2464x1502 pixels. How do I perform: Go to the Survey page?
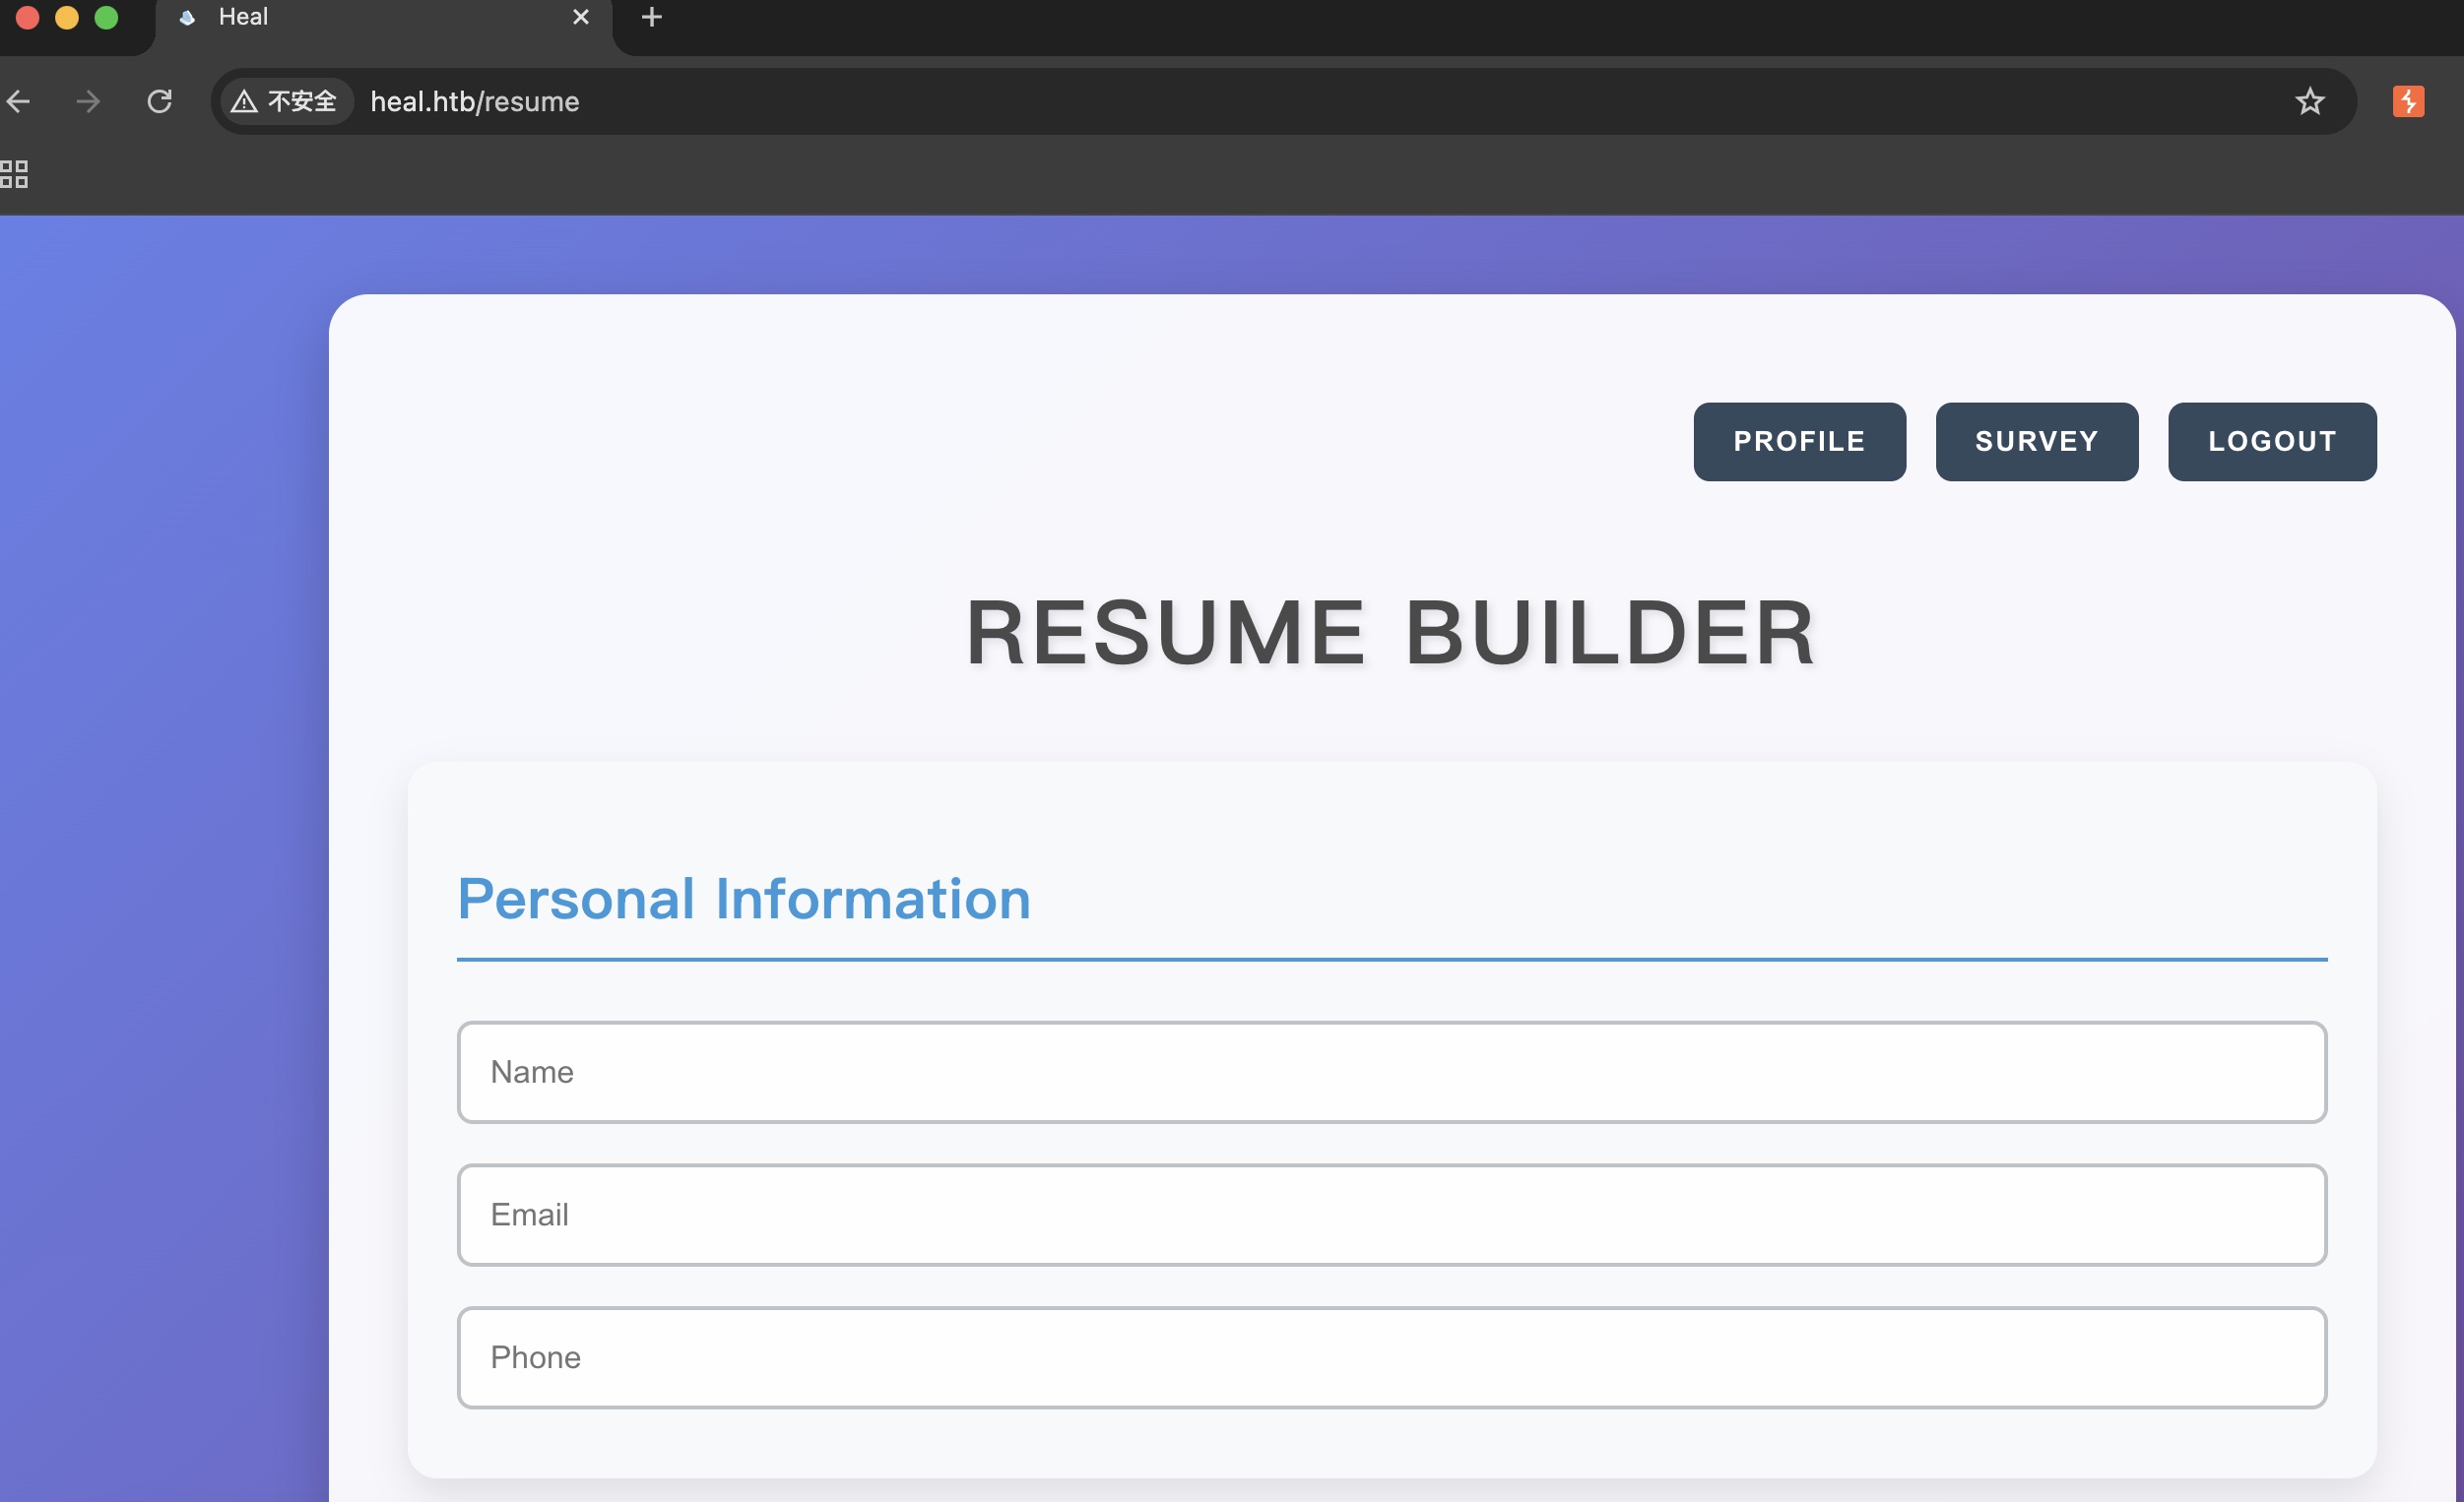click(2036, 442)
